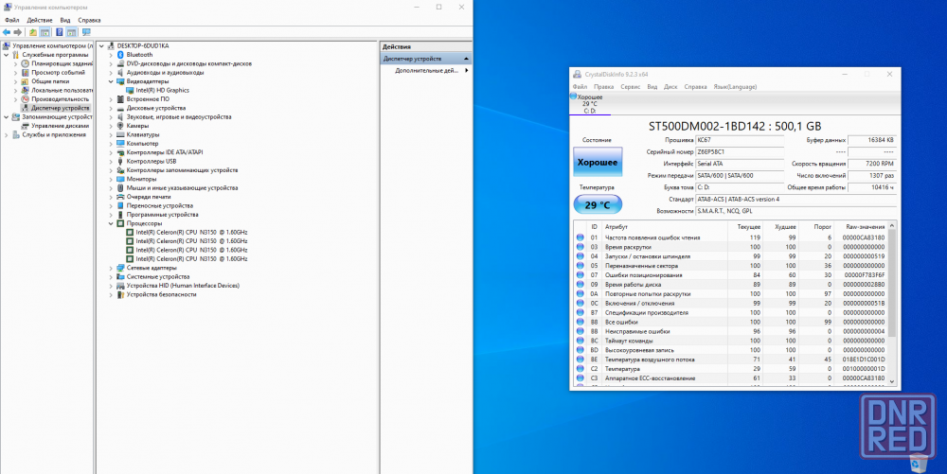
Task: Click the Back arrow in the toolbar
Action: (x=6, y=31)
